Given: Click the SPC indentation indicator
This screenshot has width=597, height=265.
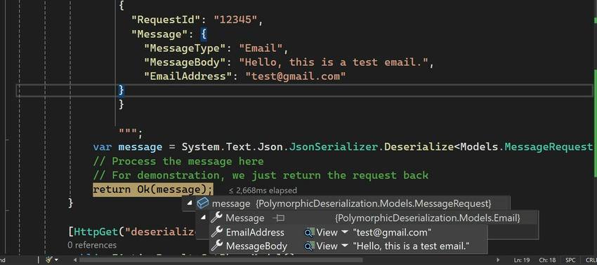Looking at the screenshot, I should pos(570,260).
